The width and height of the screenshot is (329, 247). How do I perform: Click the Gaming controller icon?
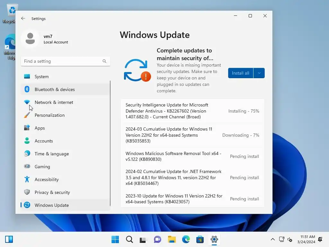27,166
